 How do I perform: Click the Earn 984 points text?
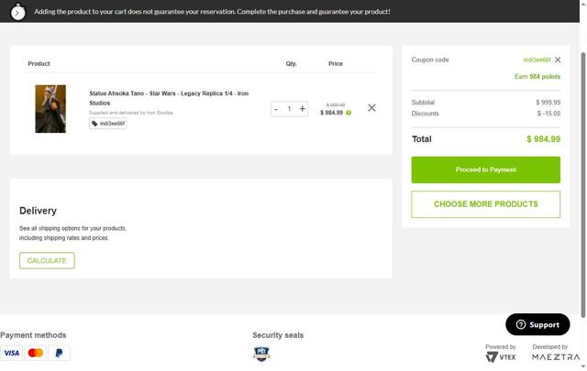pyautogui.click(x=537, y=77)
